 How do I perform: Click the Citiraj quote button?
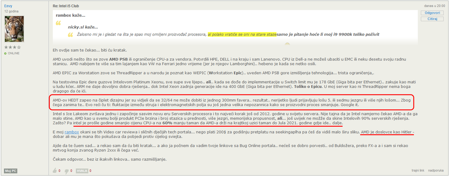(432, 19)
